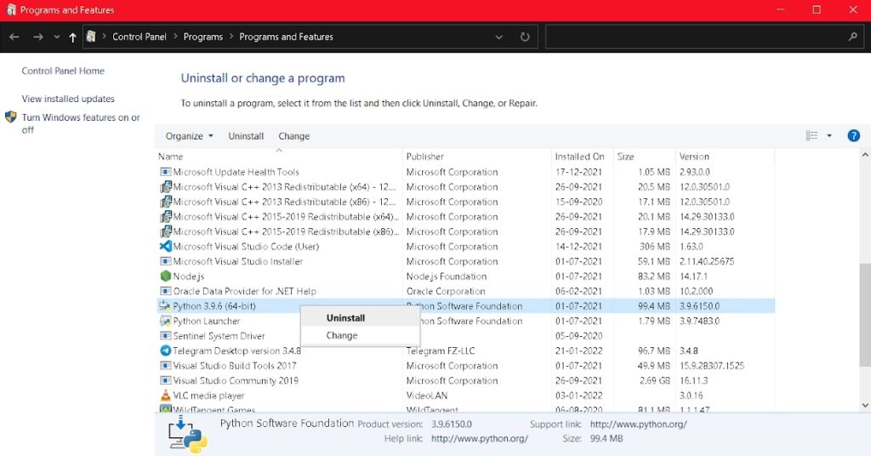Navigate to Programs breadcrumb
The image size is (871, 456).
tap(202, 37)
